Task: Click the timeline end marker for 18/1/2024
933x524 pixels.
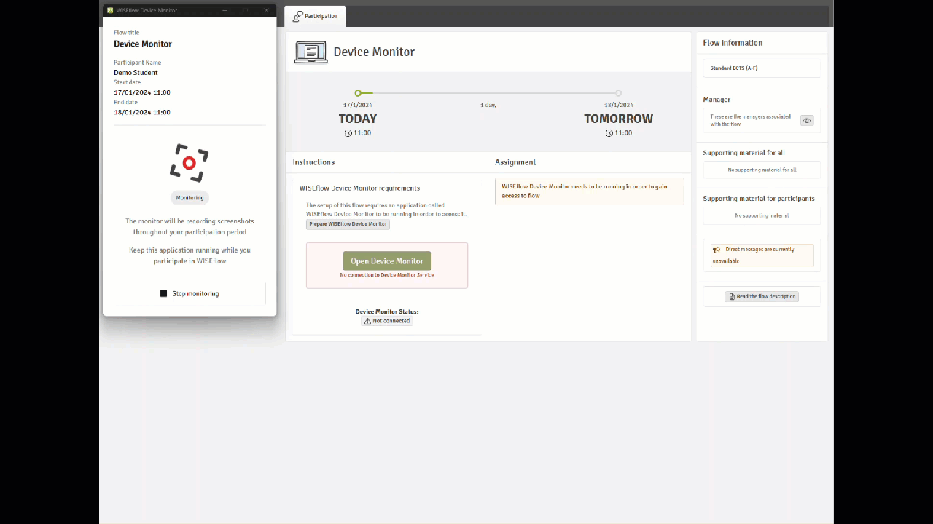Action: click(x=618, y=93)
